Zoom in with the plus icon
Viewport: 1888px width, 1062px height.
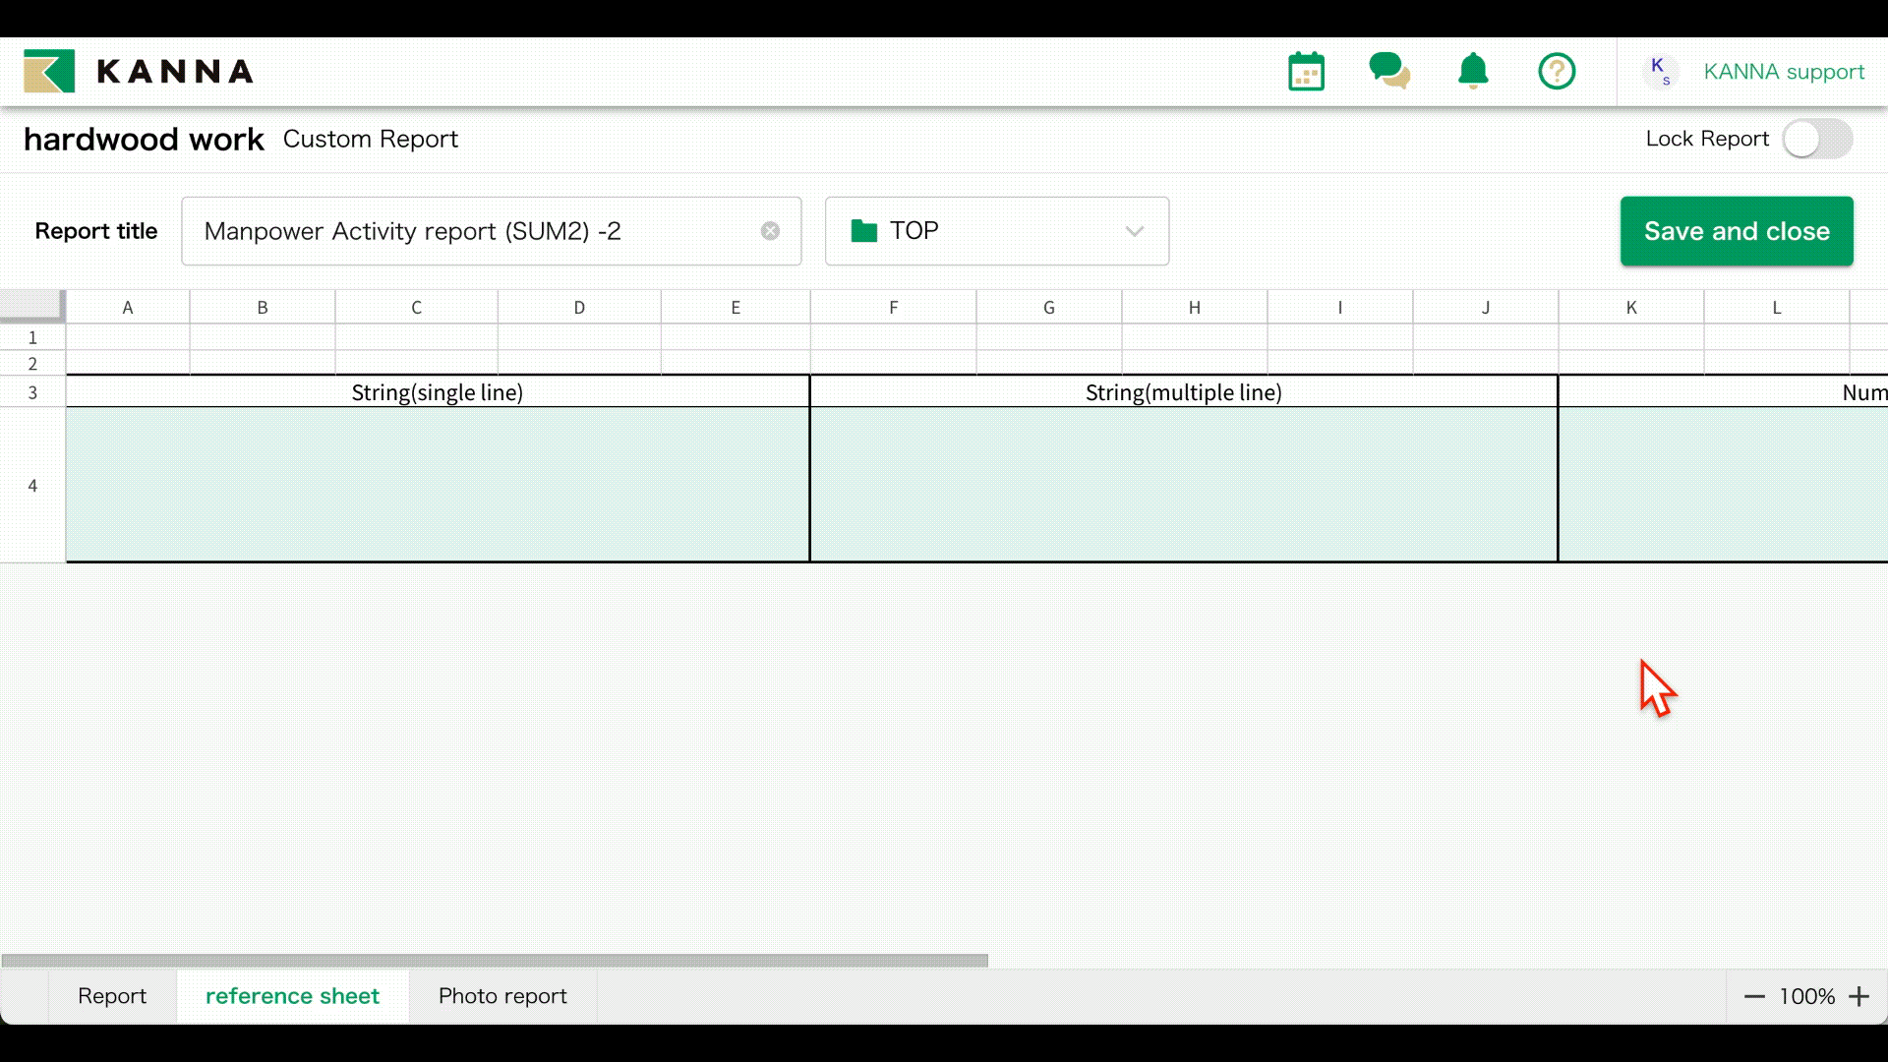coord(1858,997)
